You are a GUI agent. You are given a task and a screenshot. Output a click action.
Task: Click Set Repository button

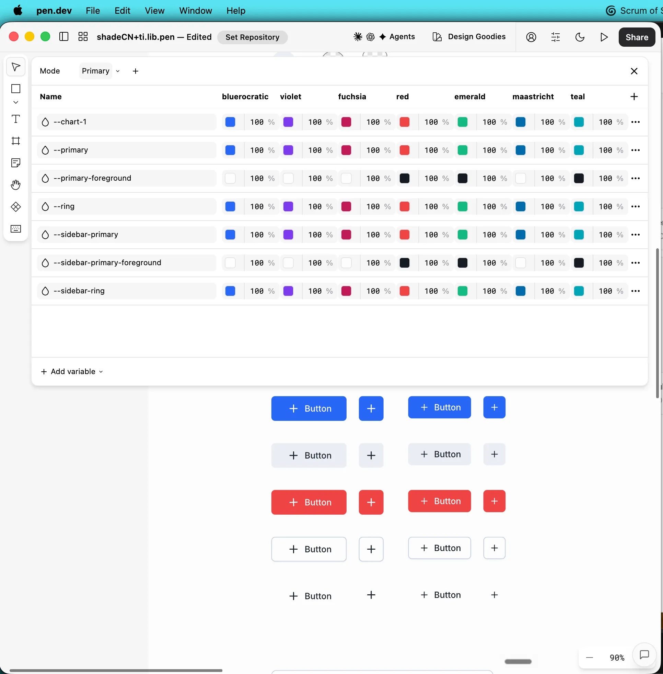point(253,37)
